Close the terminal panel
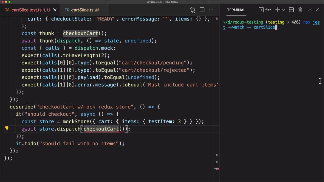This screenshot has width=324, height=182. 317,10
